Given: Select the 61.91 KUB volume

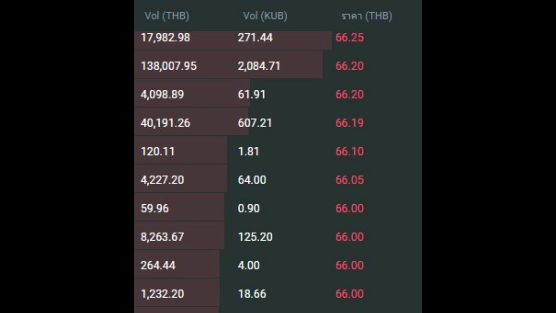Looking at the screenshot, I should click(x=251, y=94).
